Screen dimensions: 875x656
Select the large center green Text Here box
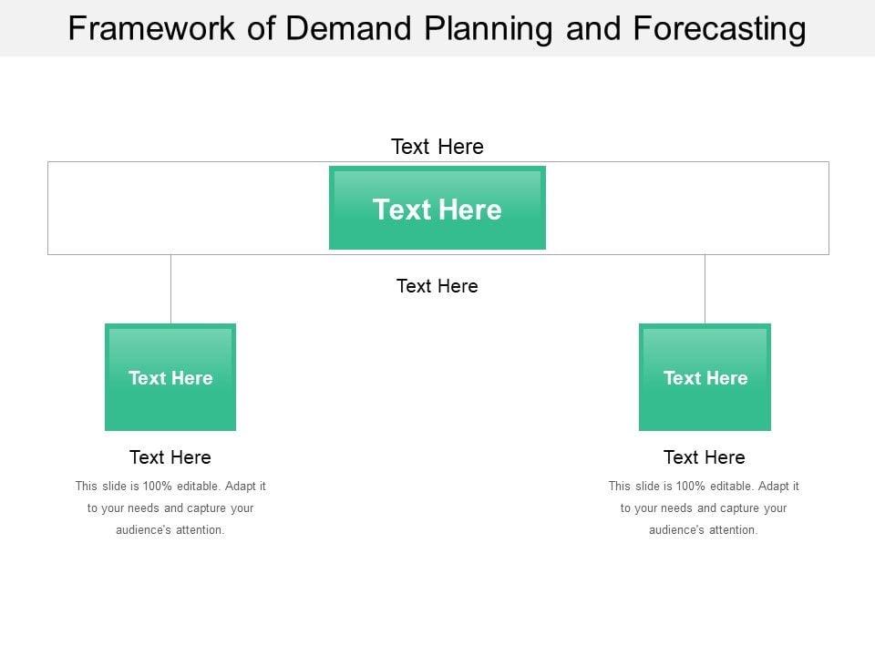coord(437,209)
